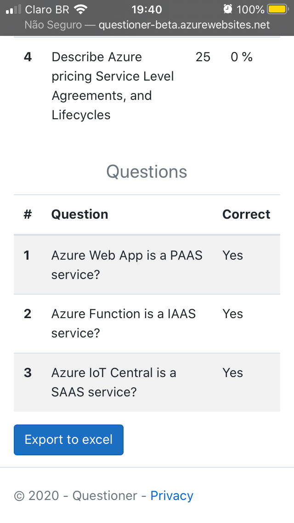294x523 pixels.
Task: Tap the 19:40 clock in status bar
Action: point(147,9)
